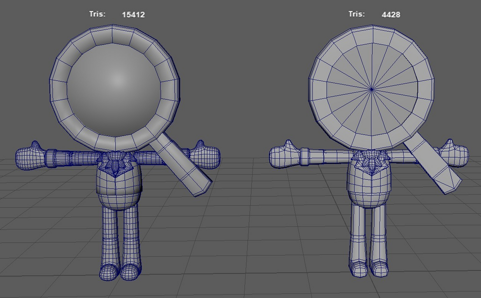Select the smooth lens sphere of high-poly model
The width and height of the screenshot is (481, 298).
pos(114,90)
